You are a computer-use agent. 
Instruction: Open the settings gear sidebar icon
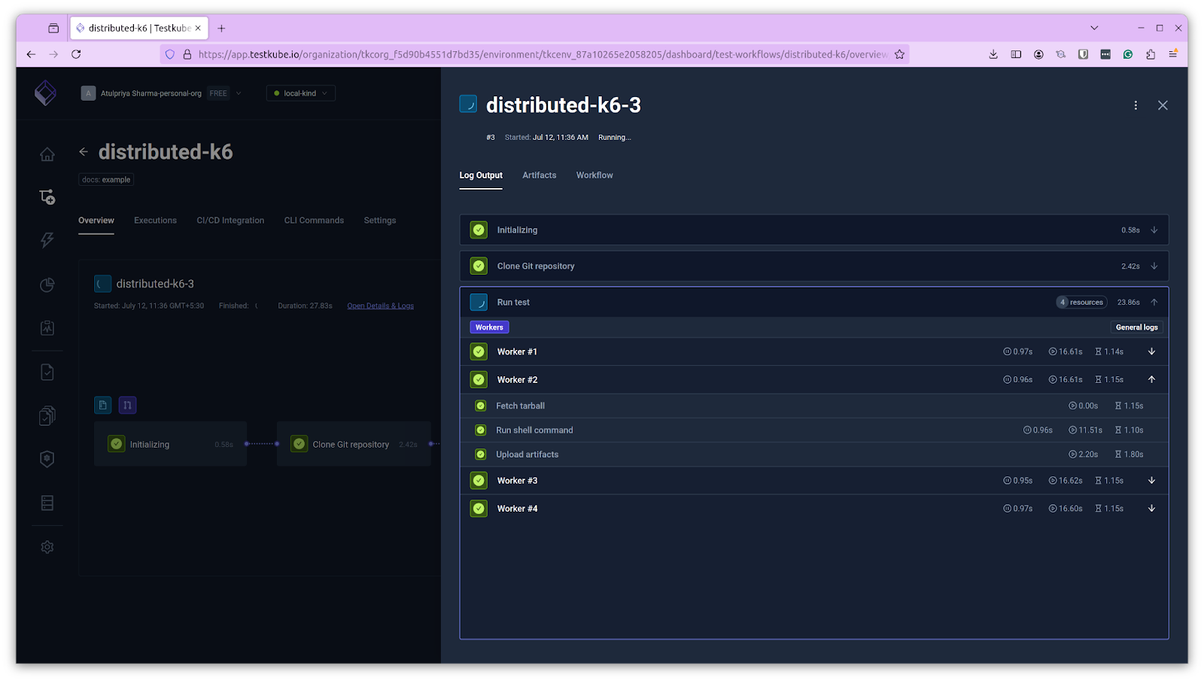47,547
